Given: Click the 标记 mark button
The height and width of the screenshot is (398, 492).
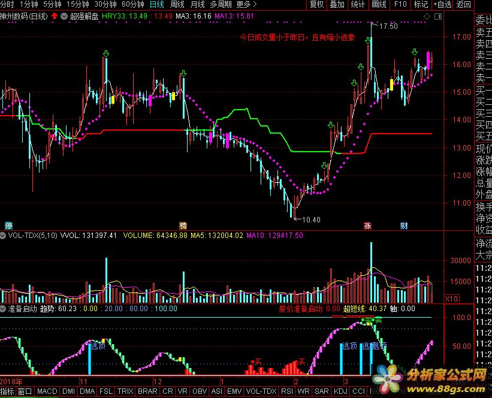Looking at the screenshot, I should click(x=421, y=4).
